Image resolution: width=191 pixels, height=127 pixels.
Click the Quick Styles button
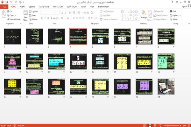(x=150, y=16)
